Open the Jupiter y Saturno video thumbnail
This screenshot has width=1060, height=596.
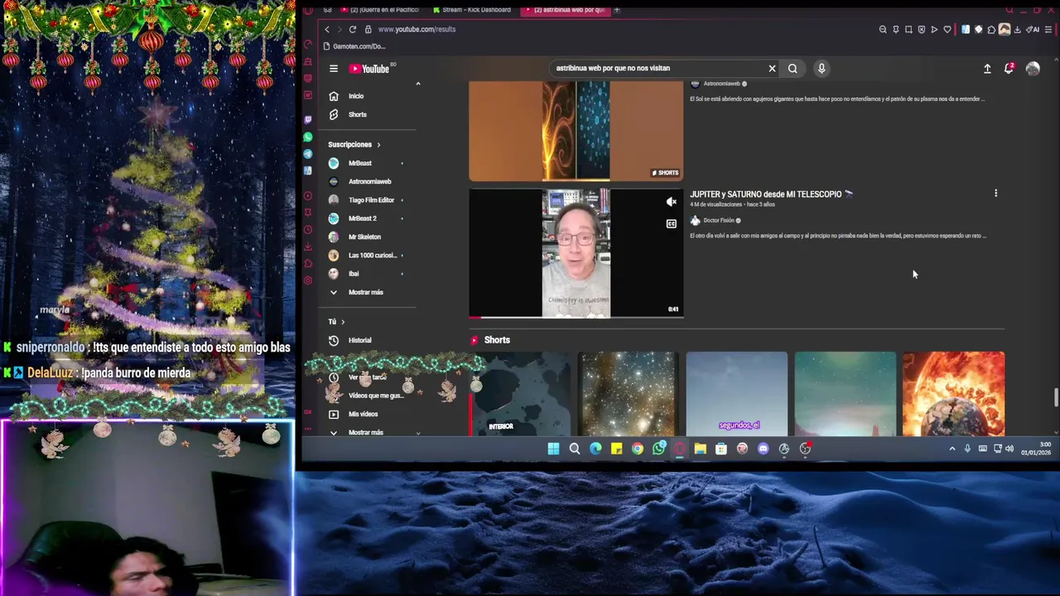[576, 253]
